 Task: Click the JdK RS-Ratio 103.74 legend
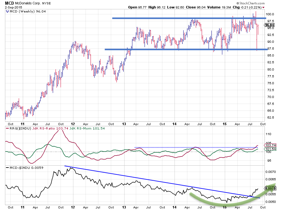pos(50,129)
